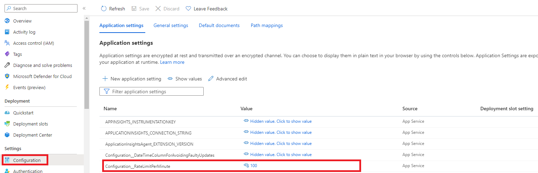Click Refresh label in toolbar
Image resolution: width=538 pixels, height=173 pixels.
tap(117, 9)
